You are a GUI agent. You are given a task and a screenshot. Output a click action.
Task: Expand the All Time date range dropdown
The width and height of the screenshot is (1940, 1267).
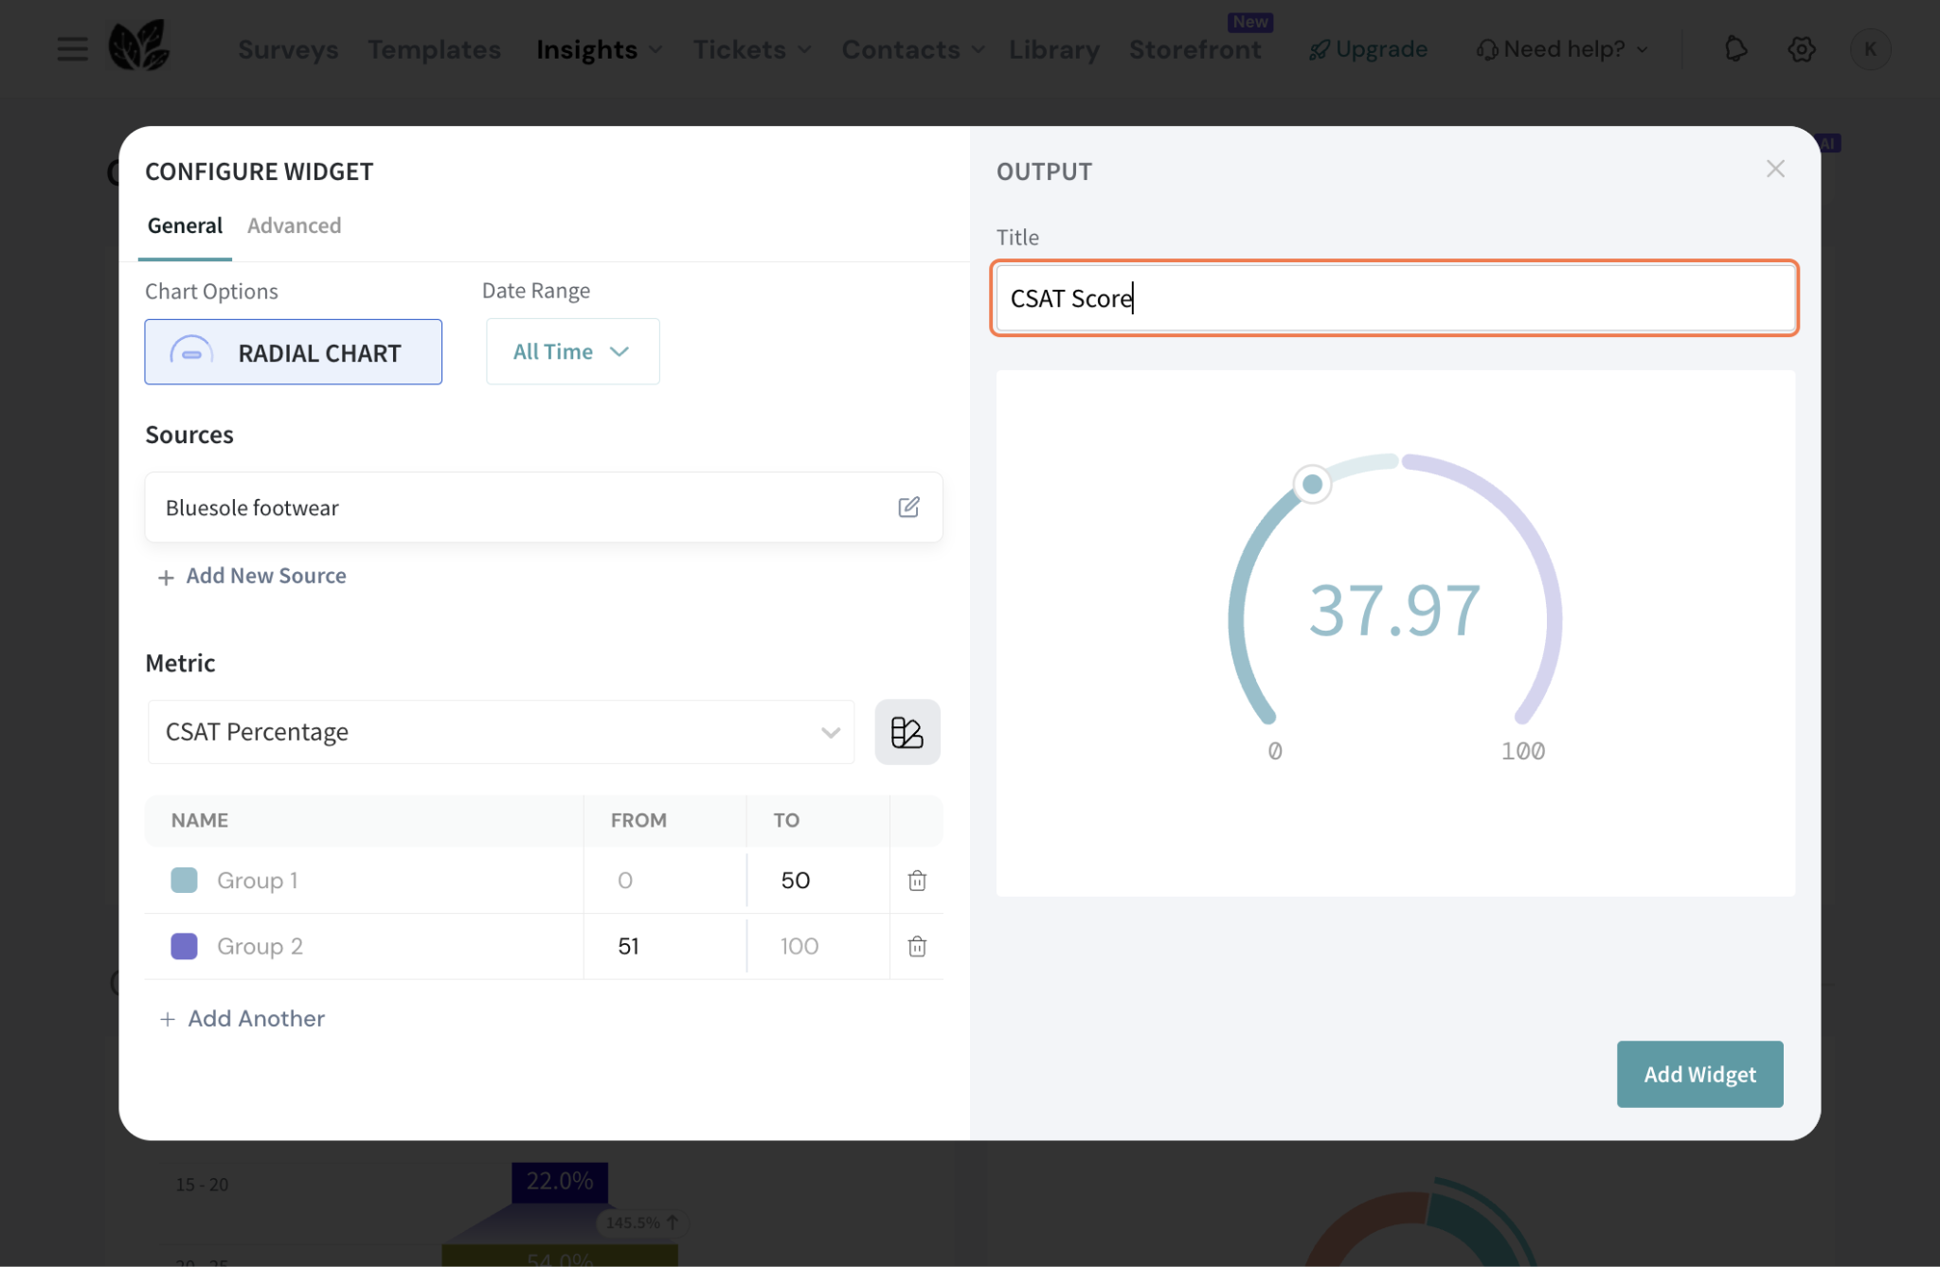click(x=572, y=352)
